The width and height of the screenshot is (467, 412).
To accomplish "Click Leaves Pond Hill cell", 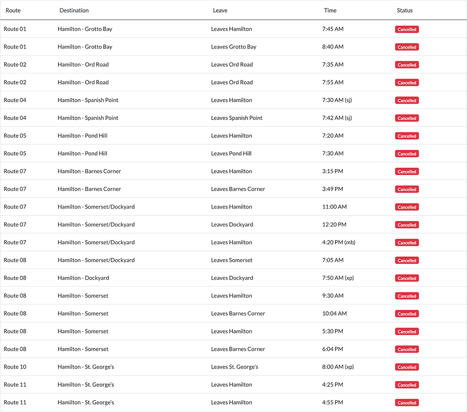I will coord(232,153).
